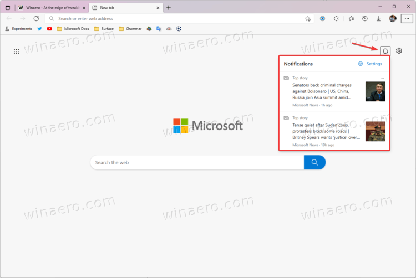Open the green-blue favicon bookmark after Grammar

tap(149, 29)
